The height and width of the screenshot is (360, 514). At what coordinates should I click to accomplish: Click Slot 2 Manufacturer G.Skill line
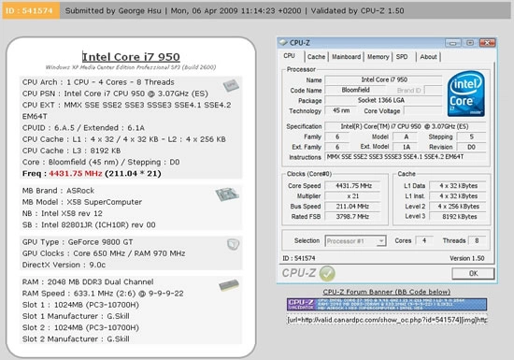76,339
